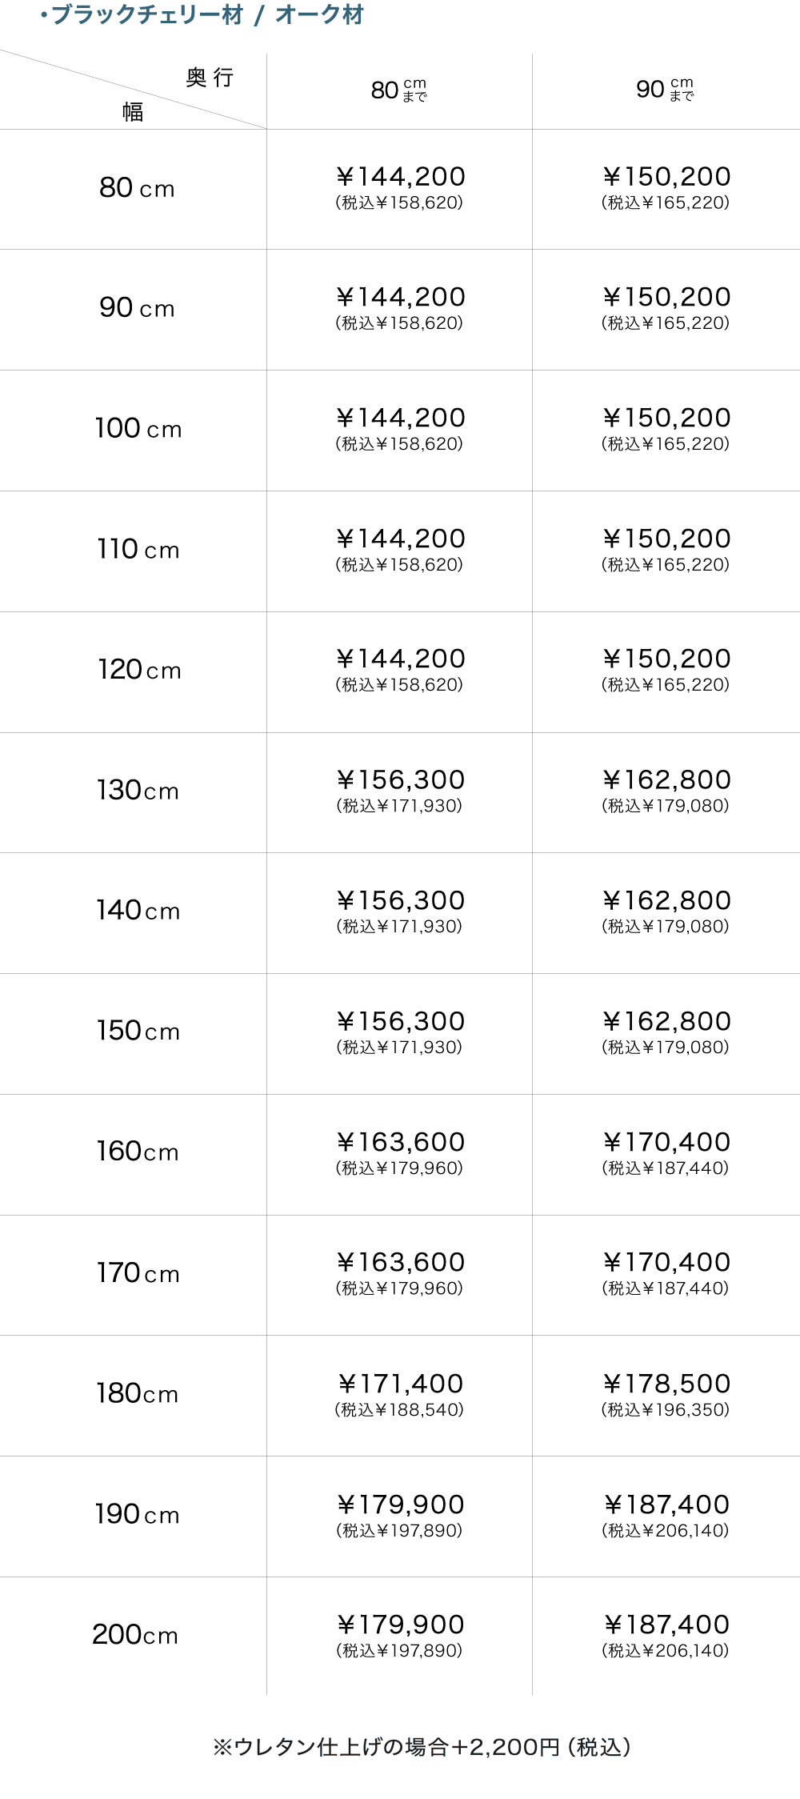Viewport: 800px width, 1799px height.
Task: Click the ウレタン仕上げ +2,200円 footnote
Action: (x=422, y=1747)
